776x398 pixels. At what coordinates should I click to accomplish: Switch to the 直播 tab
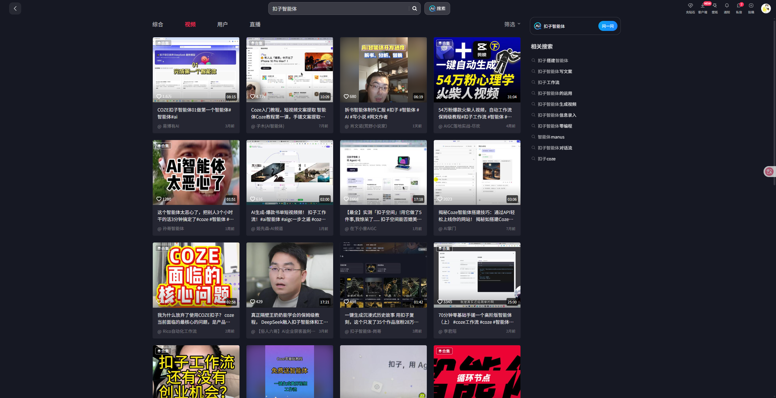255,24
